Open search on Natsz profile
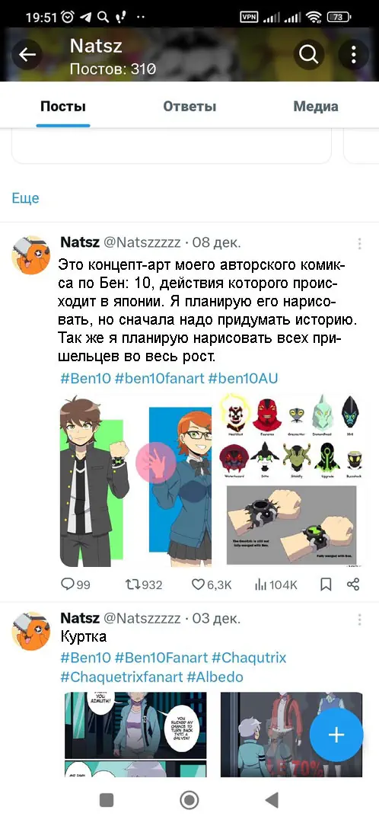 click(x=308, y=54)
